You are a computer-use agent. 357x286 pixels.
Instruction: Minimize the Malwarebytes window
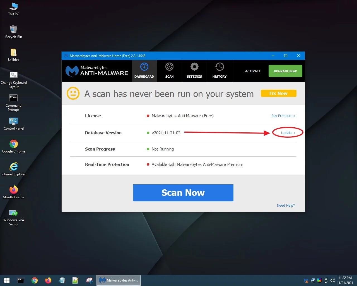coord(273,56)
